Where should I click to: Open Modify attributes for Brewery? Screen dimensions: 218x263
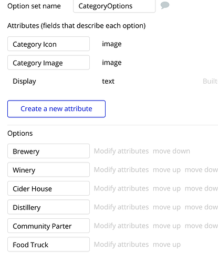point(121,151)
